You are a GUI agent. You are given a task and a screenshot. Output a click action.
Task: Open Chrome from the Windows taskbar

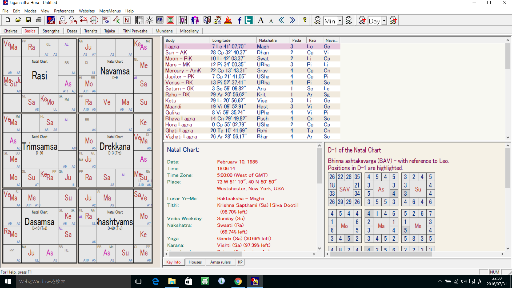coord(238,281)
